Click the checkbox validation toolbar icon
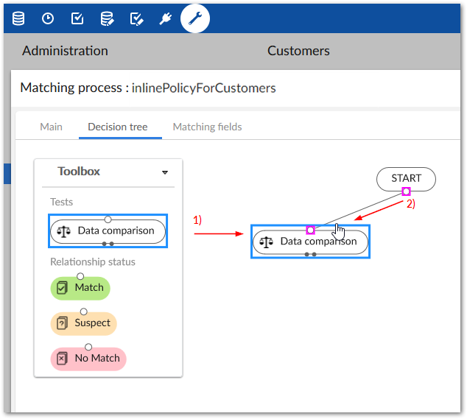 (x=77, y=18)
